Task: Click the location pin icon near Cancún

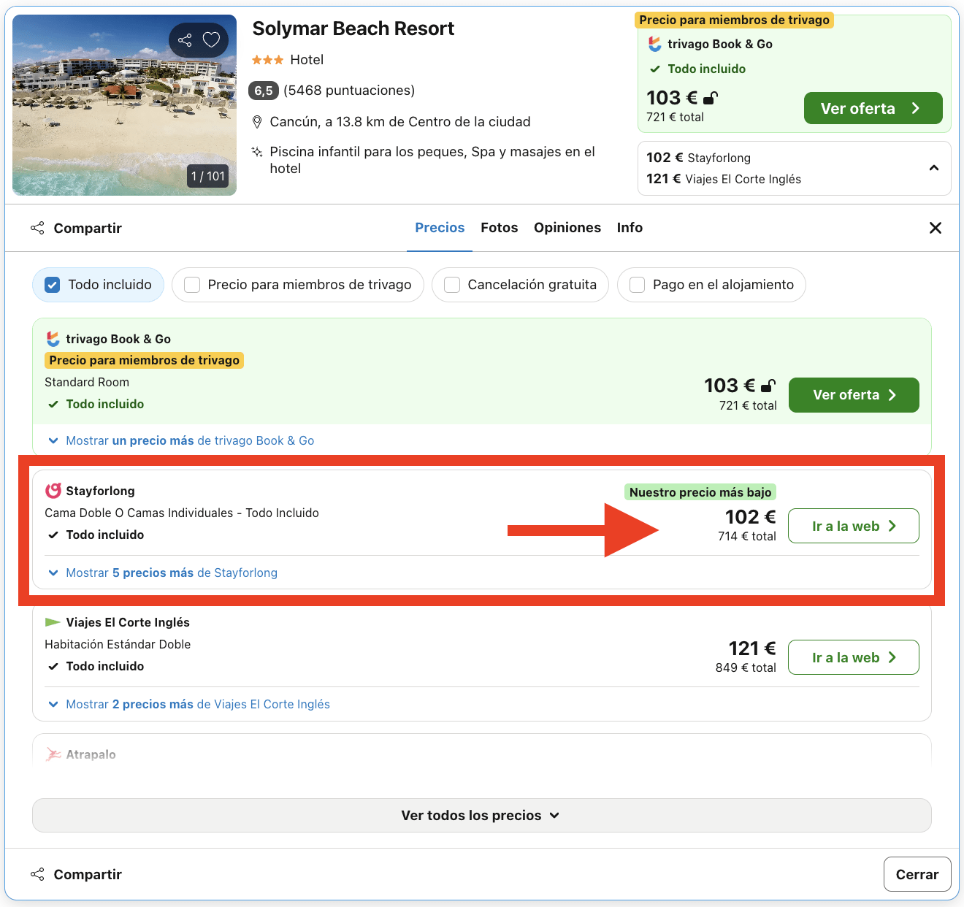Action: pyautogui.click(x=257, y=121)
